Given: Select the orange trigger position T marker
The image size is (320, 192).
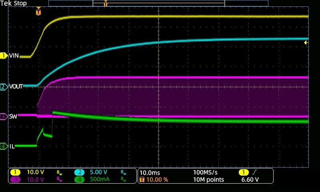Looking at the screenshot, I should click(x=38, y=12).
